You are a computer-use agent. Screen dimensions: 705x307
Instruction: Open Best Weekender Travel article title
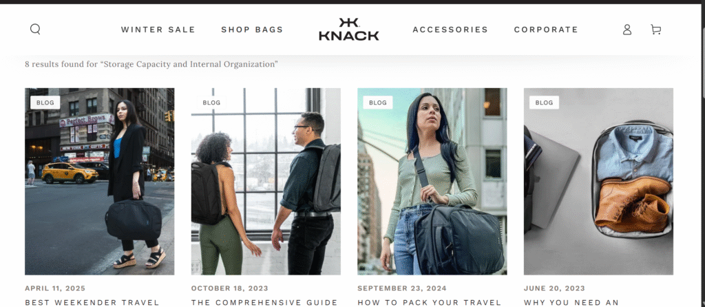(x=92, y=302)
